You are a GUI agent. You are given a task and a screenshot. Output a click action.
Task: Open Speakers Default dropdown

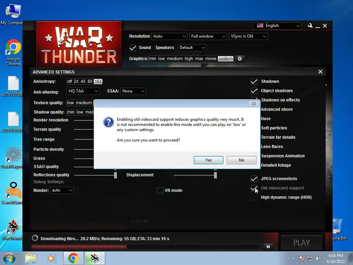tap(192, 48)
